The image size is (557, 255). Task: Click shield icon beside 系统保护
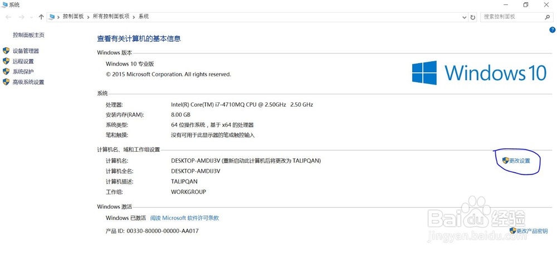pos(6,71)
